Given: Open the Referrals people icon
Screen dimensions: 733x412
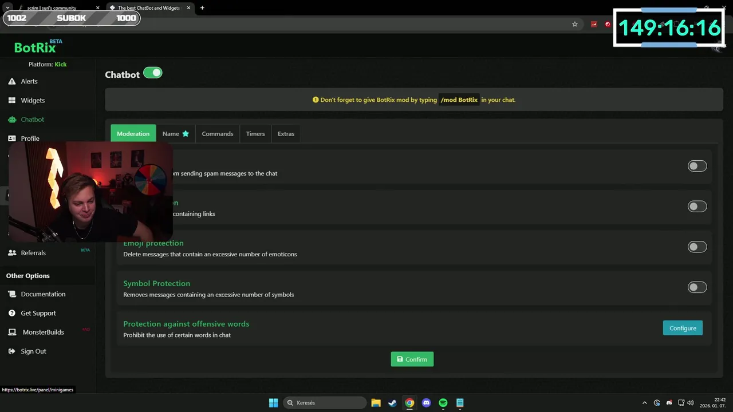Looking at the screenshot, I should pyautogui.click(x=11, y=253).
